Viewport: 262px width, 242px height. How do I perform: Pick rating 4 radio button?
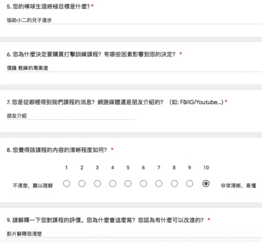pyautogui.click(x=112, y=183)
